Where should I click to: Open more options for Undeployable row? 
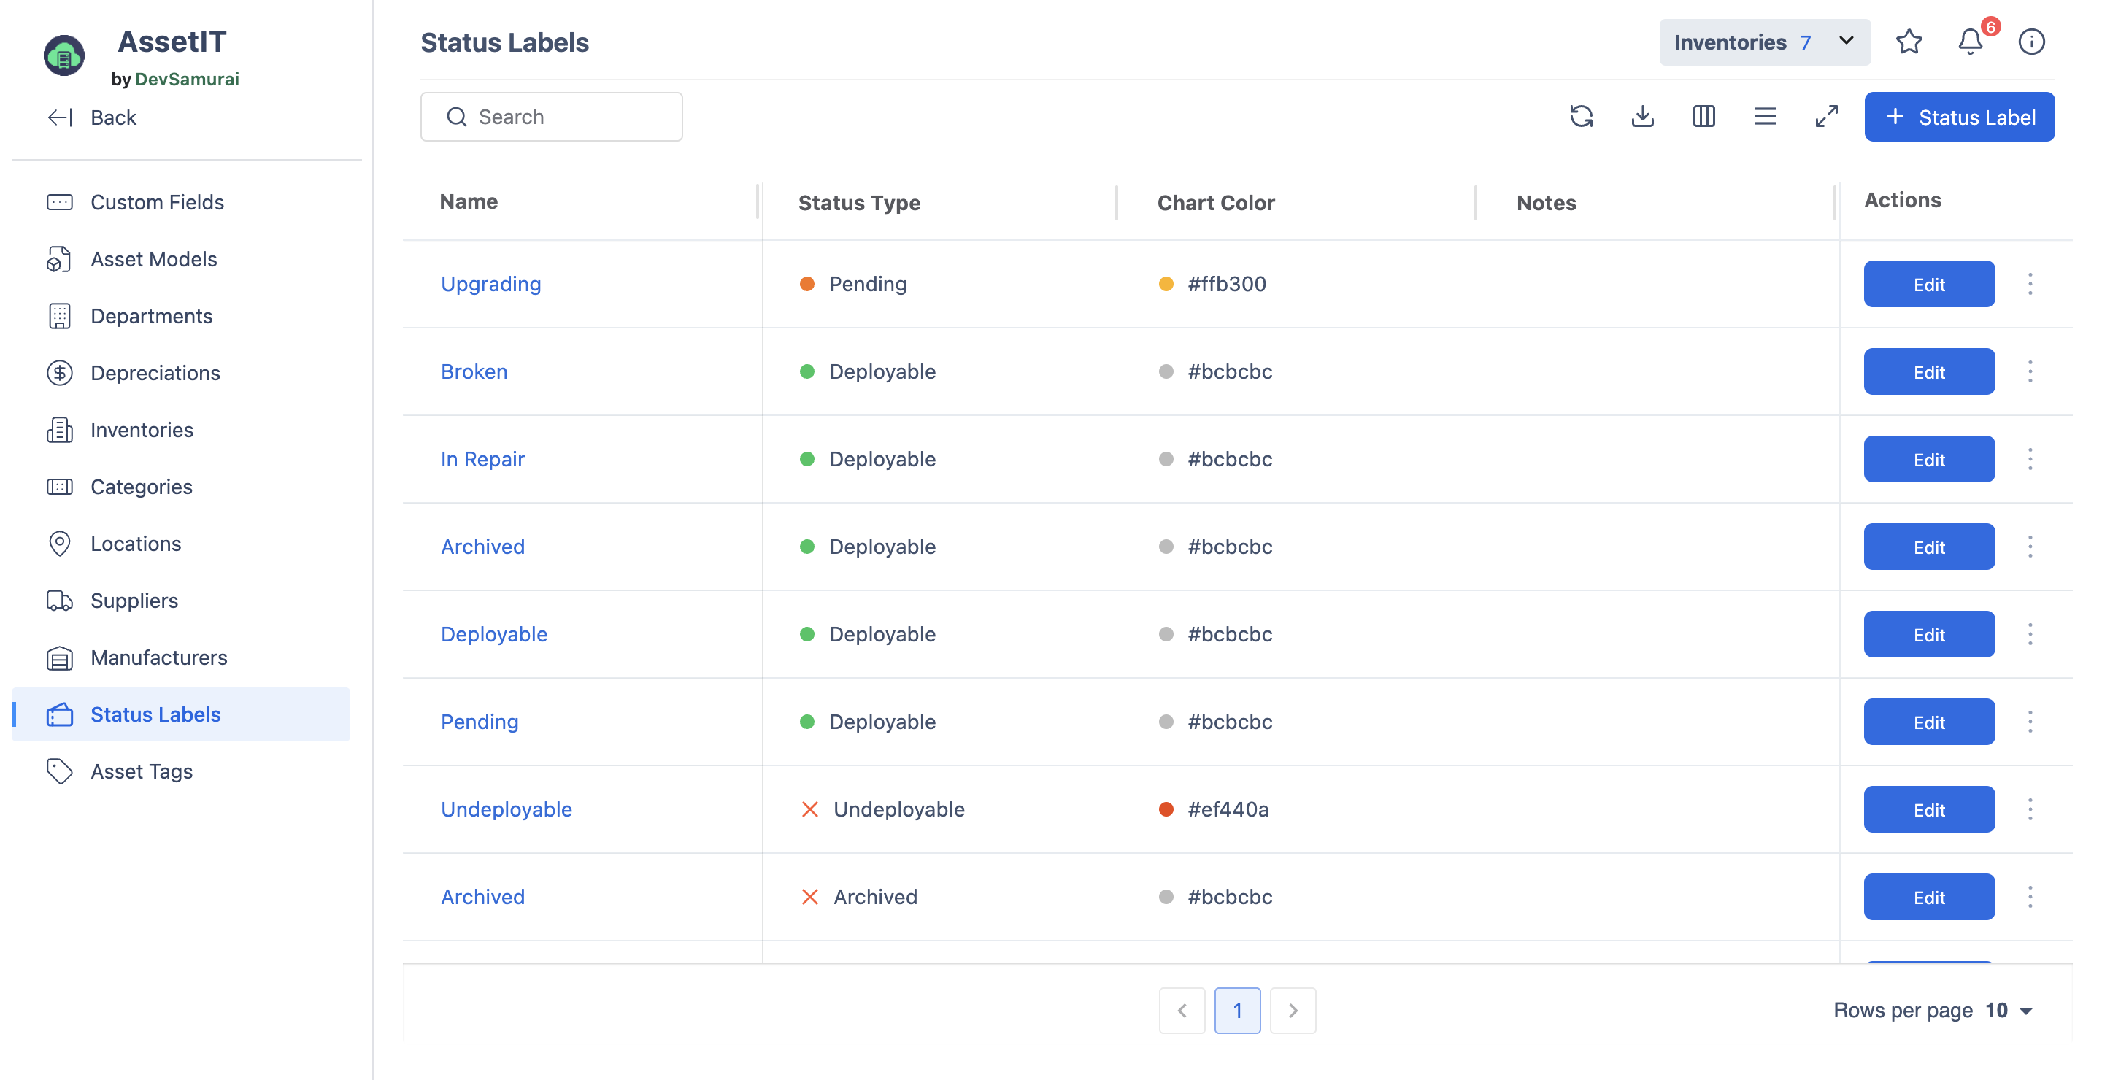[x=2030, y=810]
